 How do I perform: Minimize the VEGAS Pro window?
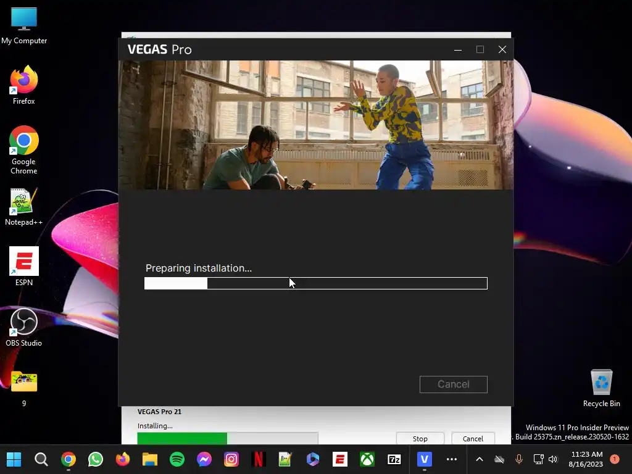(458, 49)
